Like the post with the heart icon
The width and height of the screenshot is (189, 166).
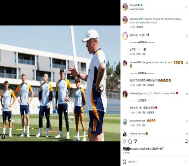pyautogui.click(x=124, y=141)
